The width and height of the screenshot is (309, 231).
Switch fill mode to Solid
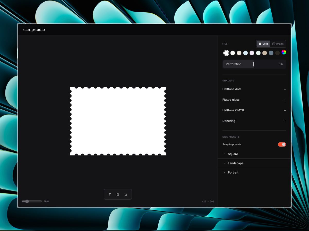(263, 44)
